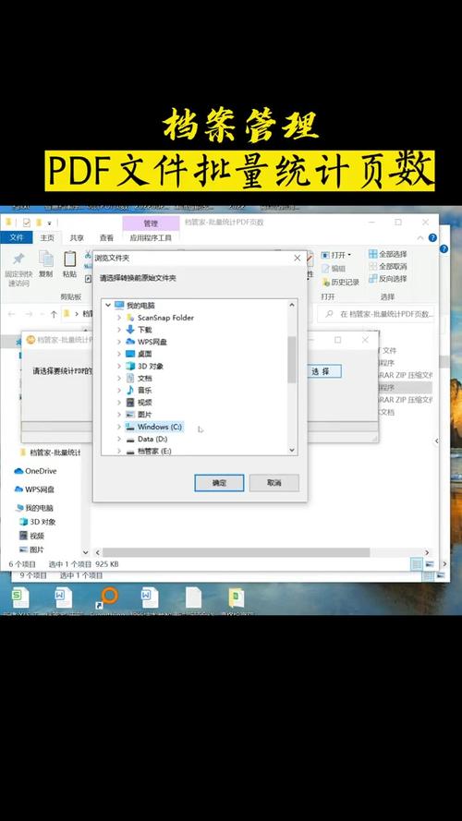
Task: Expand the ScanSnap Folder node
Action: pos(119,318)
